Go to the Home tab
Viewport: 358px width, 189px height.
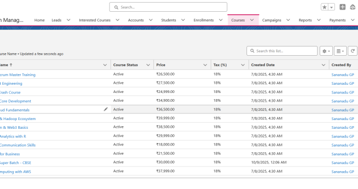point(39,20)
